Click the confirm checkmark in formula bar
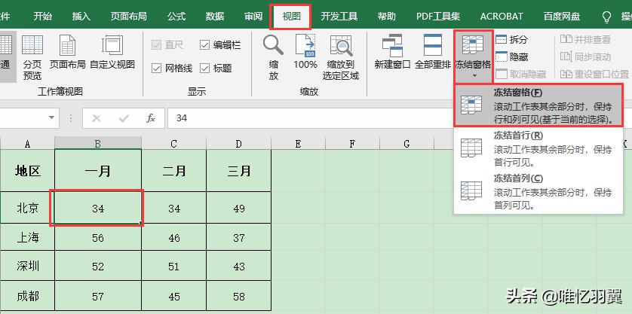The height and width of the screenshot is (314, 632). [x=124, y=118]
